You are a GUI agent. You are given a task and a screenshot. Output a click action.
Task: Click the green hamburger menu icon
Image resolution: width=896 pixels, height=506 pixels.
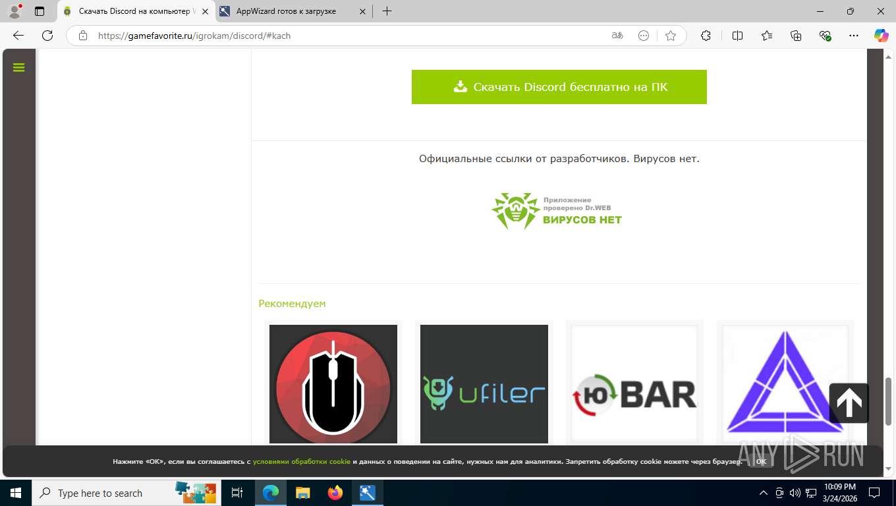18,67
